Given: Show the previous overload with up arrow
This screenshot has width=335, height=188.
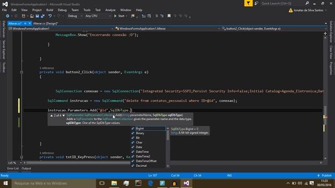Looking at the screenshot, I should coord(51,115).
